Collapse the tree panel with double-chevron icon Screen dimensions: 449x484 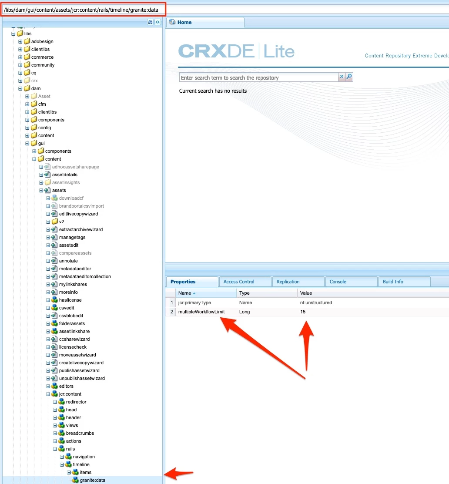pos(157,22)
